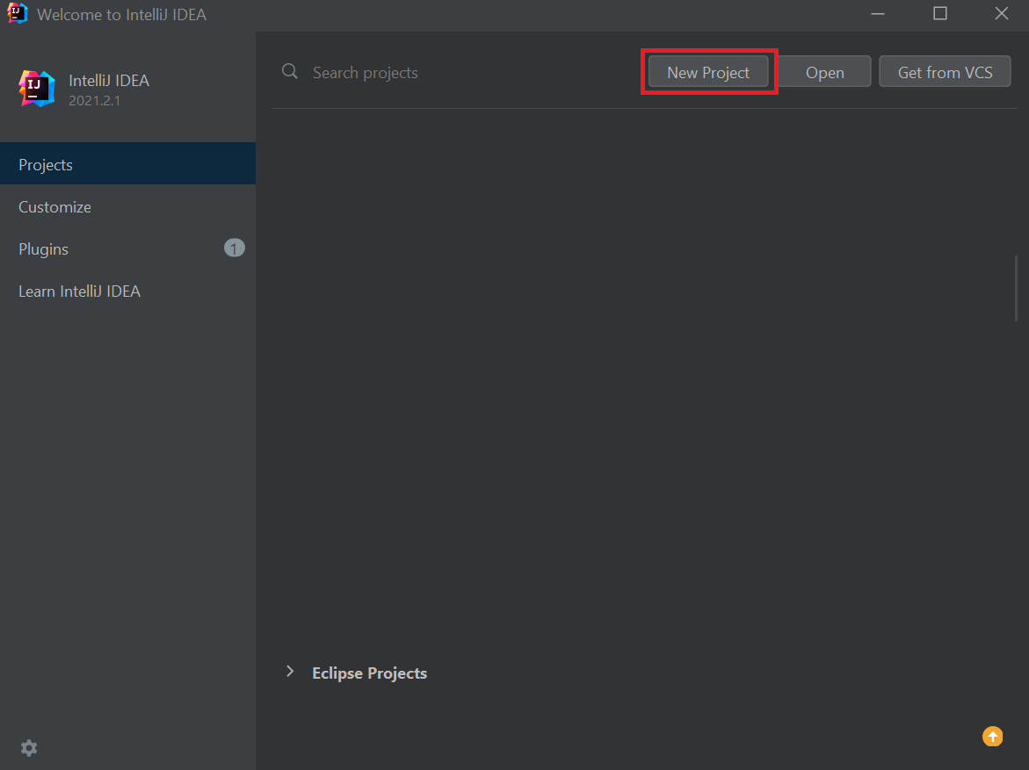
Task: Click the IntelliJ icon in title bar
Action: pos(17,13)
